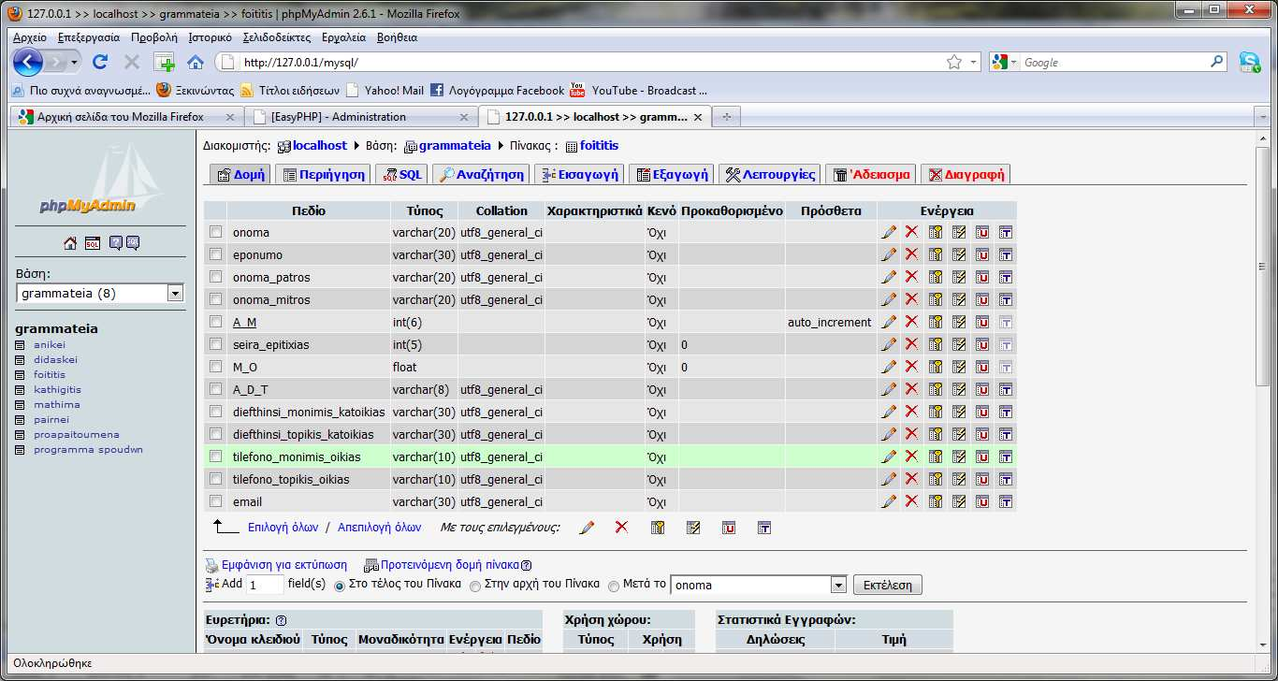Image resolution: width=1278 pixels, height=681 pixels.
Task: Click fulltext icon for diefthinsi_topikis_katoikias row
Action: pos(1006,434)
